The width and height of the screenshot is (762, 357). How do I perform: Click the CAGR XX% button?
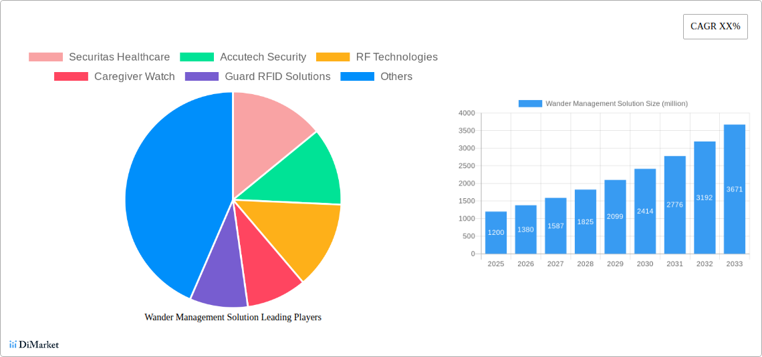(715, 27)
